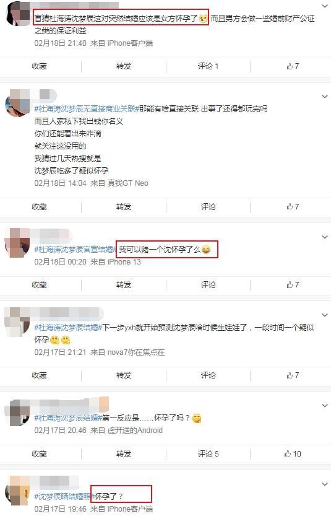Click 转发 on the first post

tap(124, 66)
